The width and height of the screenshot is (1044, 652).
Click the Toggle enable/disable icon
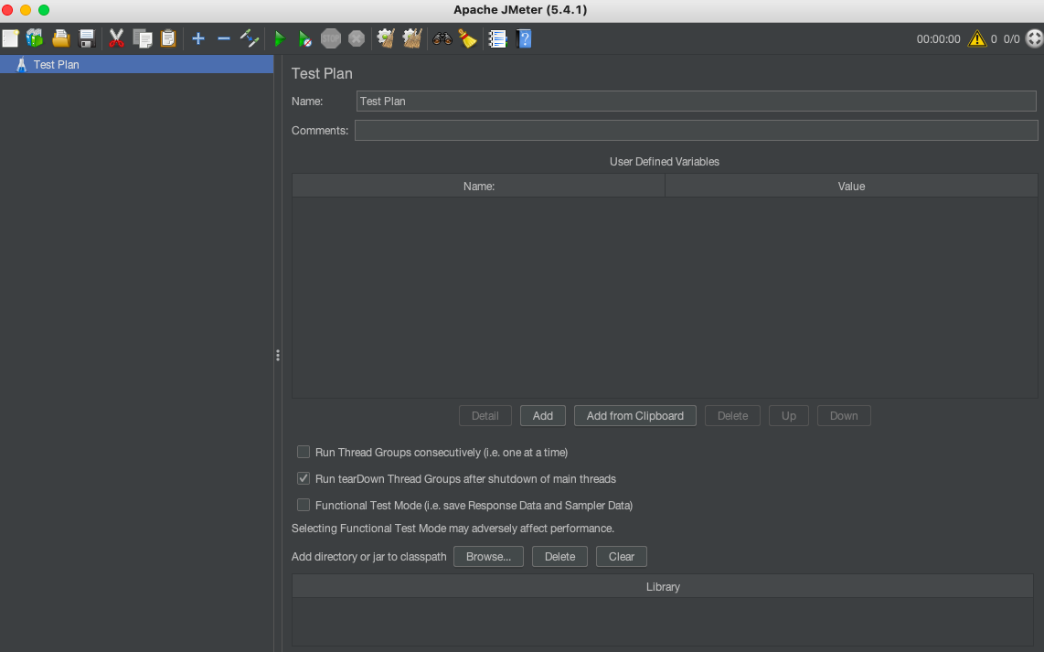coord(250,38)
